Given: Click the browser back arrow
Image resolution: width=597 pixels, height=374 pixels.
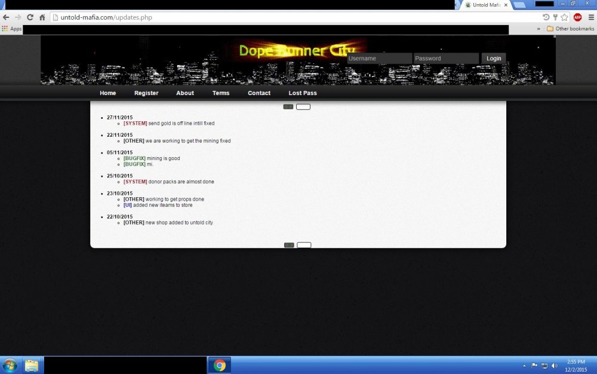Looking at the screenshot, I should click(x=6, y=17).
